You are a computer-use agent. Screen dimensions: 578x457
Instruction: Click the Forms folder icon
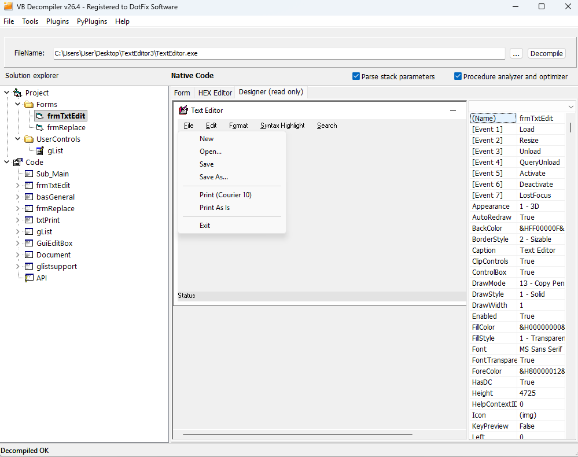click(x=29, y=104)
